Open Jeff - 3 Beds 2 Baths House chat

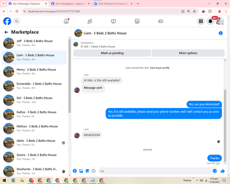[x=34, y=43]
